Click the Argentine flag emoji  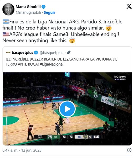tap(6, 22)
